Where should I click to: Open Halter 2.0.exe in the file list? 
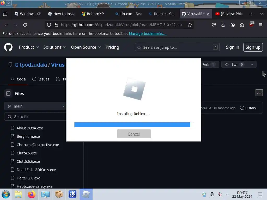pos(28,178)
